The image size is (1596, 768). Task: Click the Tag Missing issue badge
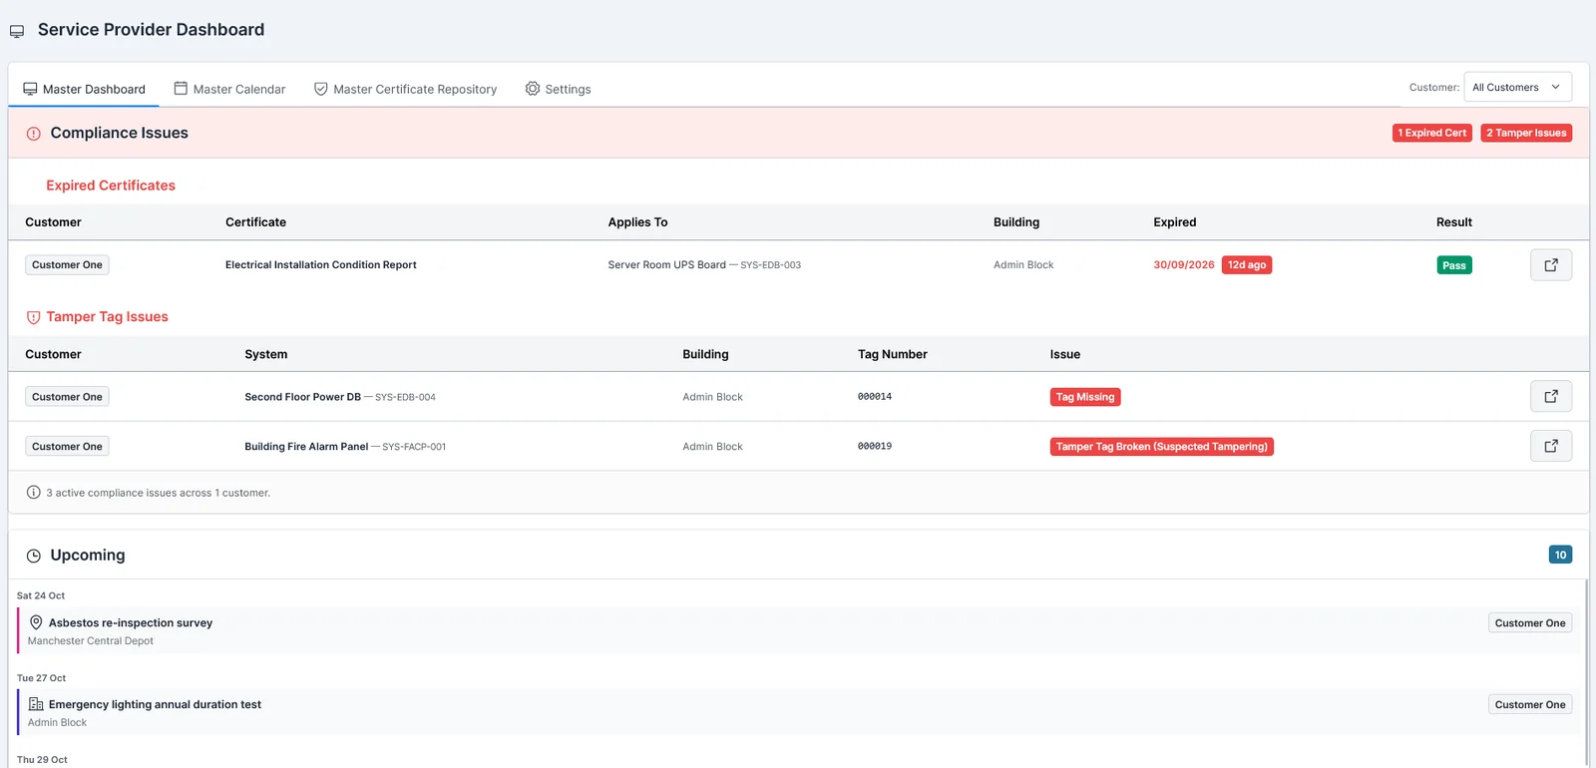click(x=1085, y=397)
